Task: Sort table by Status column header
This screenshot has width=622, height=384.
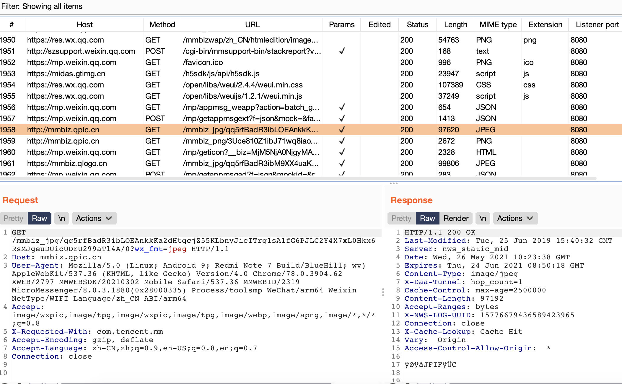Action: pyautogui.click(x=417, y=25)
